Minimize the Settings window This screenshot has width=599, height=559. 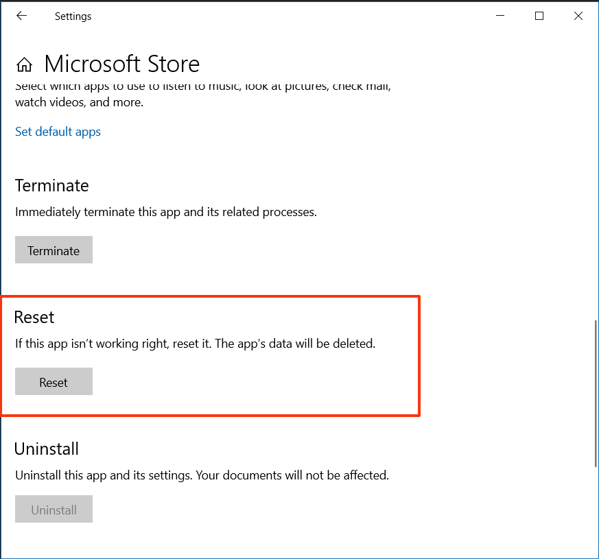pos(500,16)
